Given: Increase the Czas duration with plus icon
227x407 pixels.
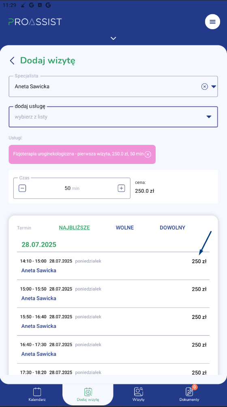Looking at the screenshot, I should 121,188.
